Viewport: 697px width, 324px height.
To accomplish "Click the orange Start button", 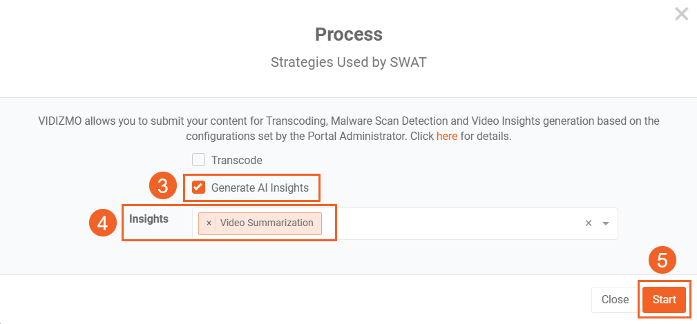I will 664,300.
